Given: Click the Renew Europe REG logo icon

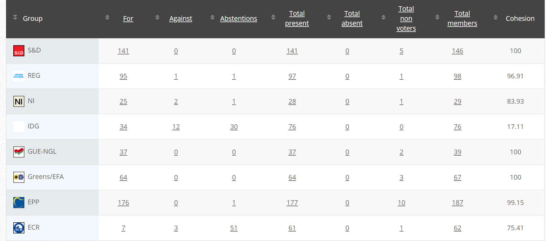Looking at the screenshot, I should 19,76.
